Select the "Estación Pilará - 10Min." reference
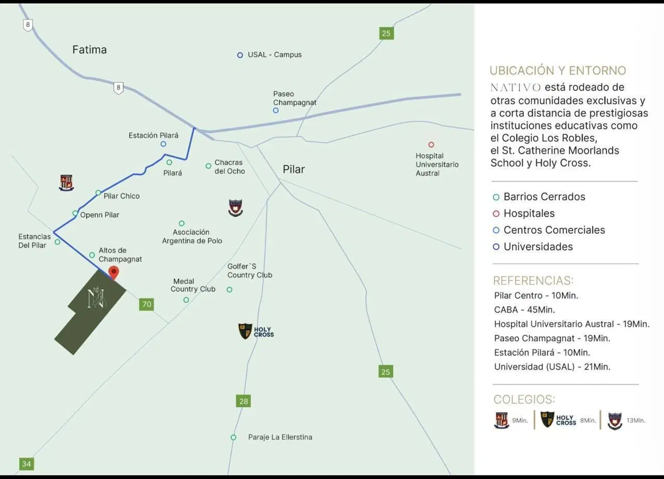 [x=542, y=353]
